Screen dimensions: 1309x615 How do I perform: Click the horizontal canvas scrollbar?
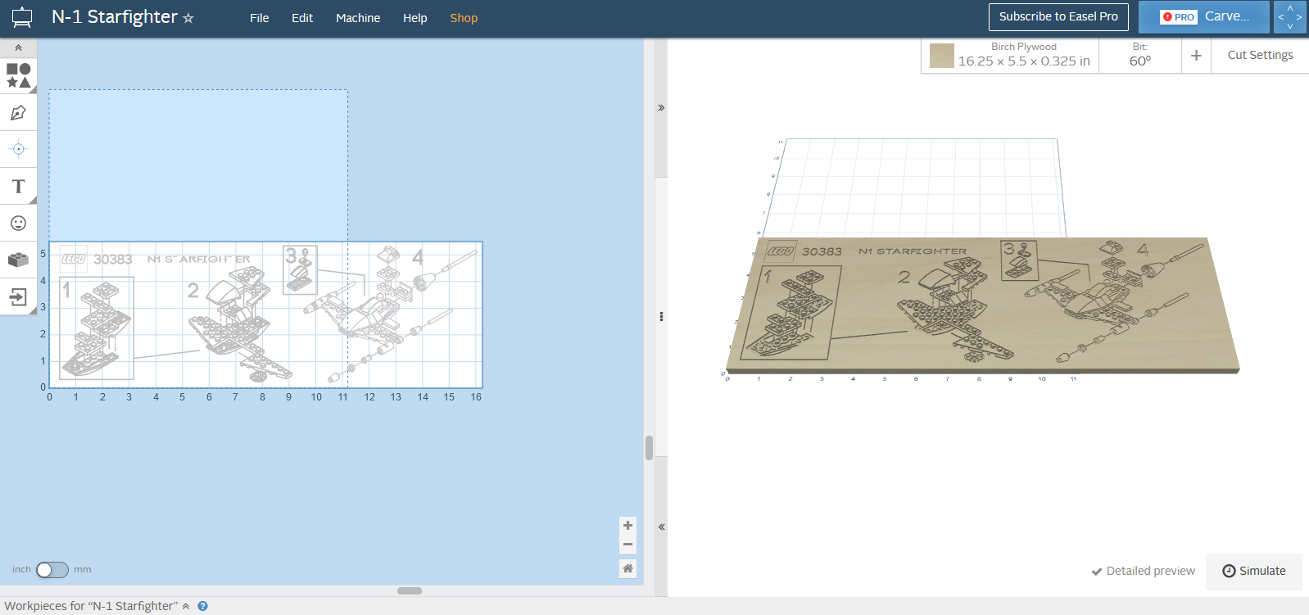point(410,590)
